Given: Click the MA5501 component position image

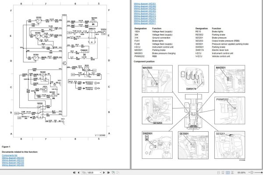Looking at the screenshot, I should tap(230, 79).
